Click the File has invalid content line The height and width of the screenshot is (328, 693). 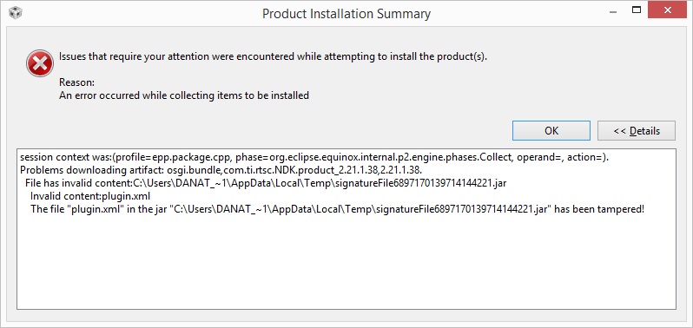(x=266, y=183)
